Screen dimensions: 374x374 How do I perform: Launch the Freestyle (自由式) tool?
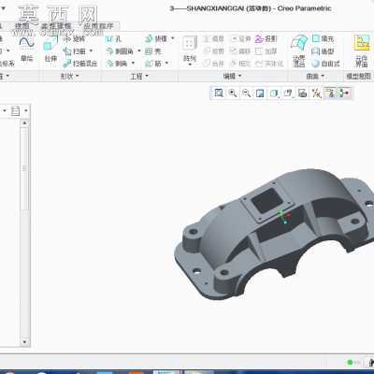326,64
